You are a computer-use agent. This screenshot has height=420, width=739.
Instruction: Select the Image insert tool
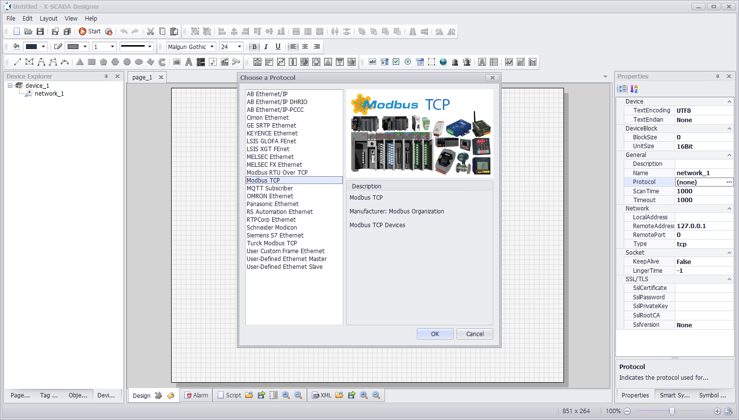(x=177, y=62)
